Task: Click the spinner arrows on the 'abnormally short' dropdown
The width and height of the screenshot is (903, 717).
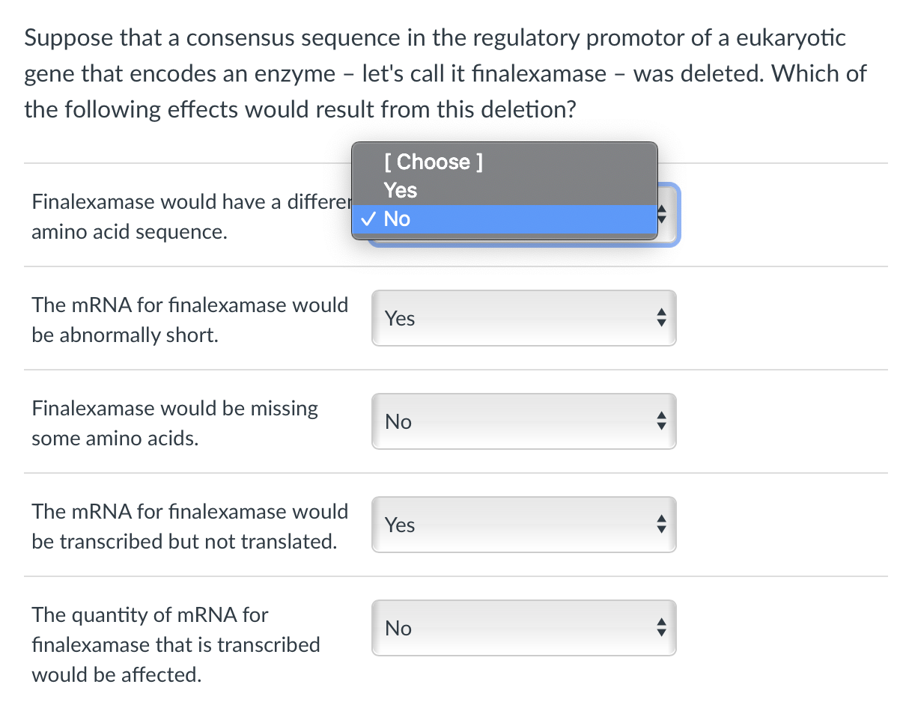Action: 661,318
